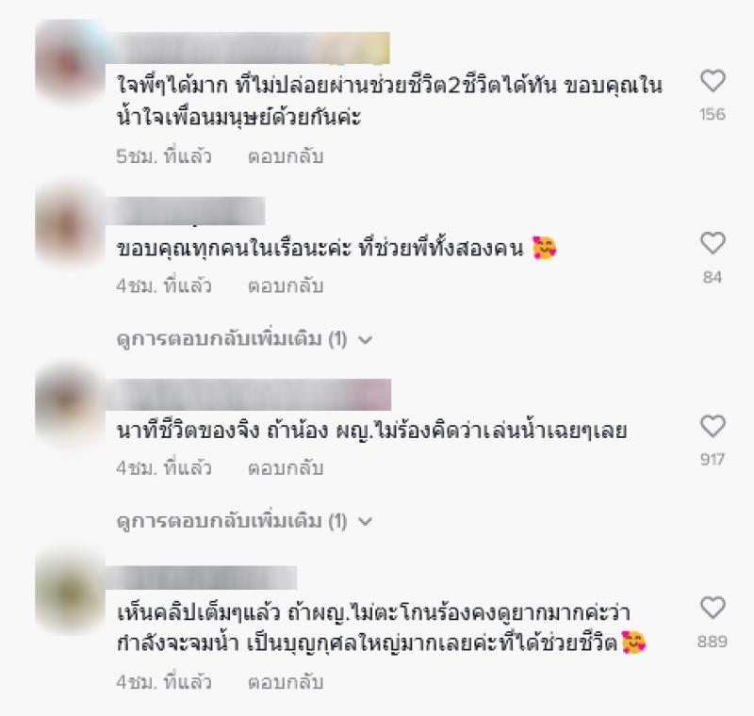Click the 5ชม. ที่แล้ว timestamp
Image resolution: width=754 pixels, height=716 pixels.
click(164, 156)
